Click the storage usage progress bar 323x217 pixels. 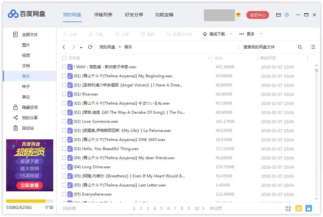(x=30, y=201)
